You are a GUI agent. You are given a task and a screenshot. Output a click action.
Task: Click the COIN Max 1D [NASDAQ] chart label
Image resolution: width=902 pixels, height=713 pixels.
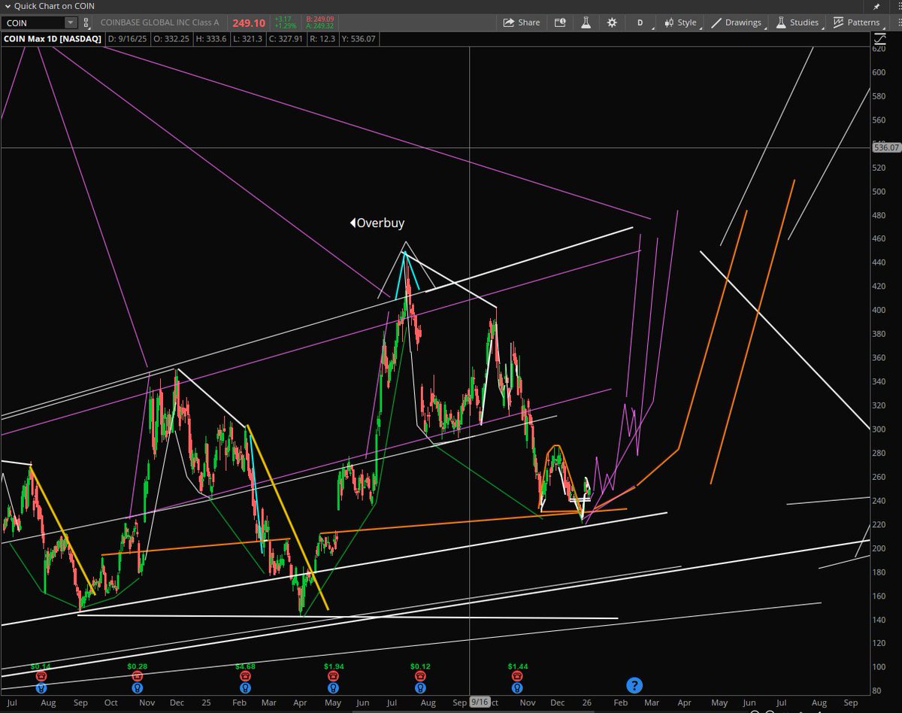pos(53,39)
